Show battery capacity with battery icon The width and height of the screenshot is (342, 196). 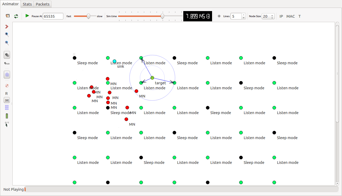pyautogui.click(x=7, y=116)
